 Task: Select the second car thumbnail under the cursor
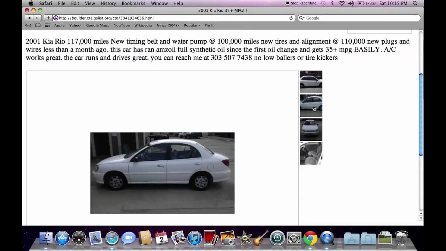(x=311, y=106)
